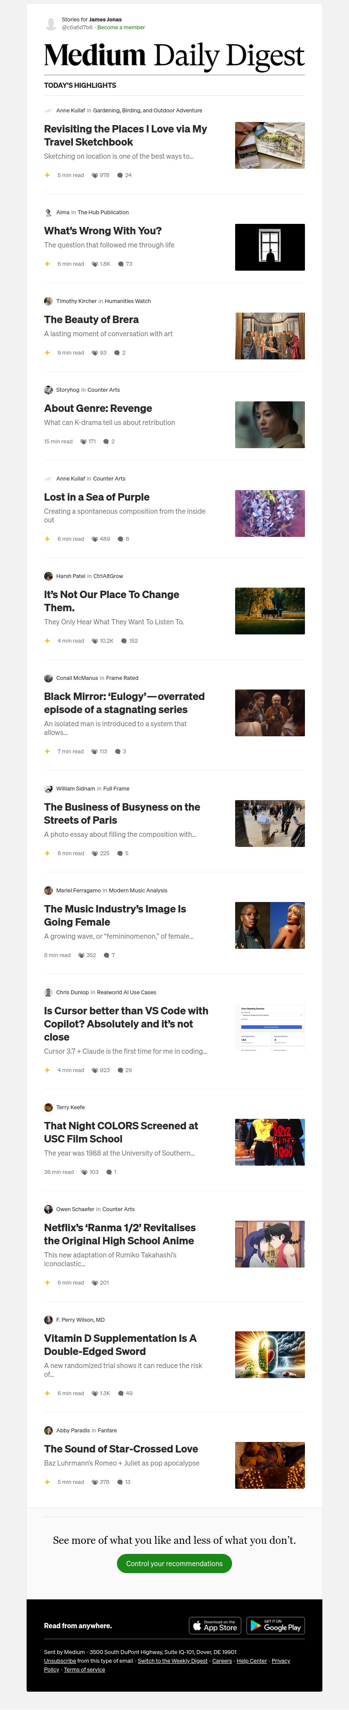Open The Business of Busyness article
This screenshot has height=1710, width=349.
(122, 814)
